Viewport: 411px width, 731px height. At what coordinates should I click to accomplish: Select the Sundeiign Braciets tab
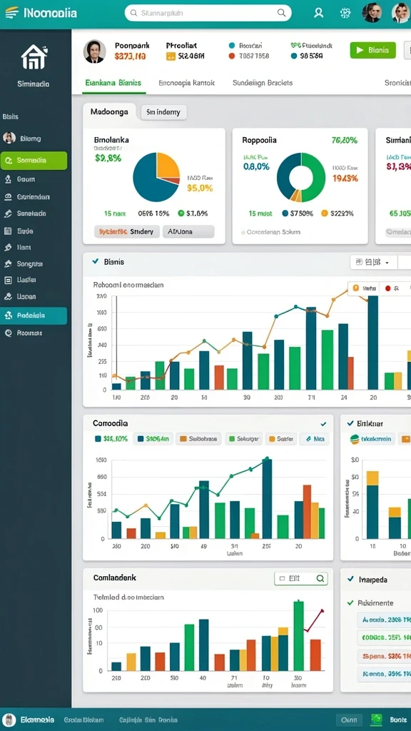[x=263, y=83]
